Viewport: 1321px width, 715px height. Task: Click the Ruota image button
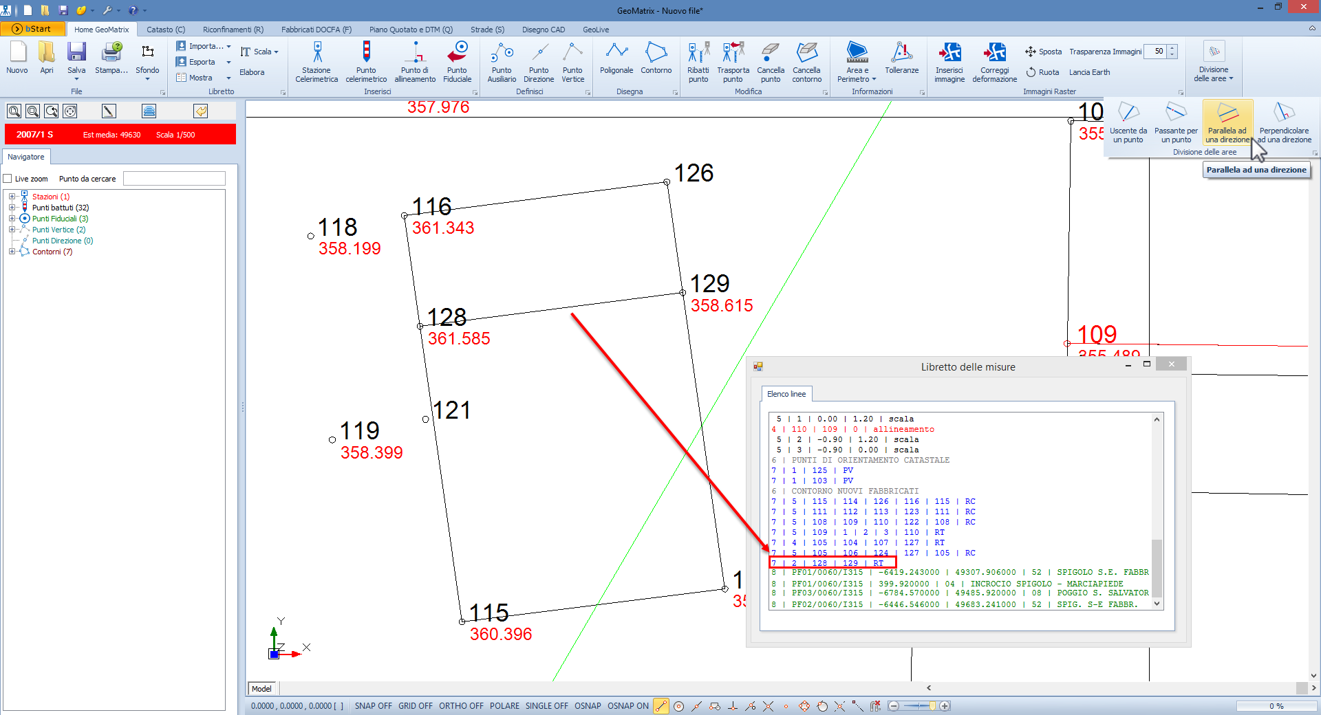[x=1042, y=72]
